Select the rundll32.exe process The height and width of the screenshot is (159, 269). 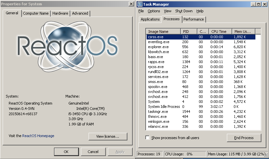(201, 72)
